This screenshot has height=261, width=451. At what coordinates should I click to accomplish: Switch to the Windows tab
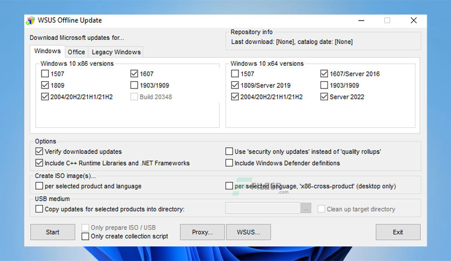point(47,51)
